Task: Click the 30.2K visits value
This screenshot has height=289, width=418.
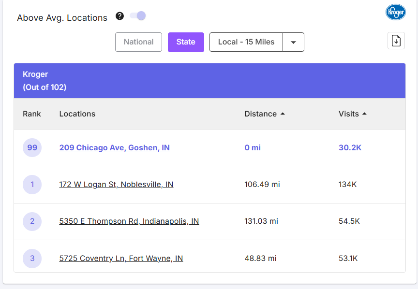Action: coord(350,147)
